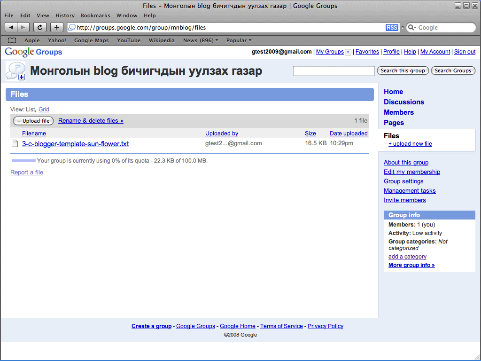The height and width of the screenshot is (361, 481).
Task: Open My Account link
Action: pyautogui.click(x=435, y=52)
